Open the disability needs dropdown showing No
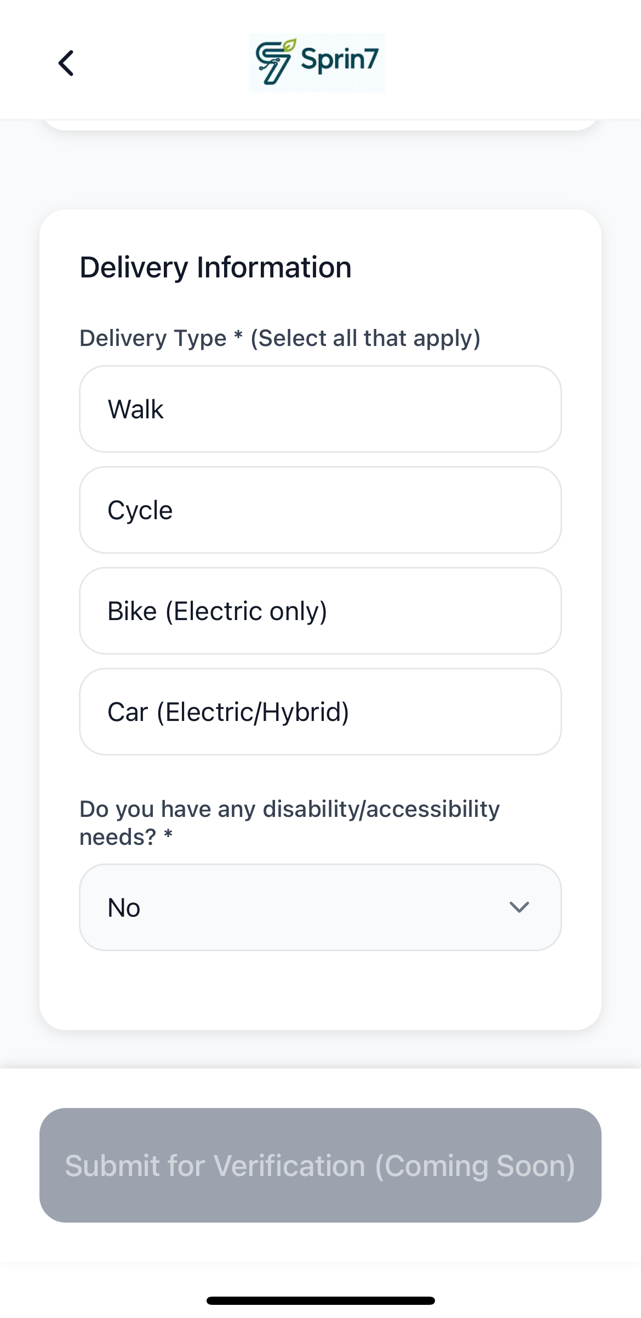The image size is (641, 1318). click(x=320, y=907)
